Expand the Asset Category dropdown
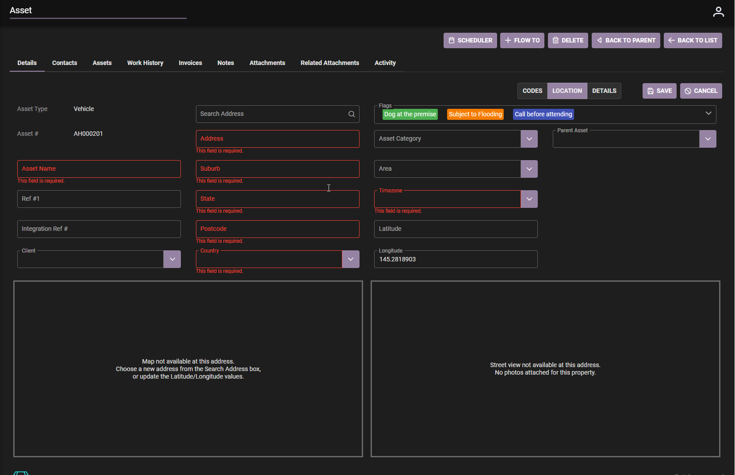This screenshot has width=735, height=475. tap(529, 138)
